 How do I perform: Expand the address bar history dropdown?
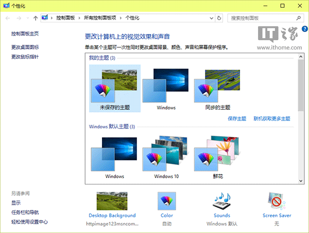coord(212,19)
